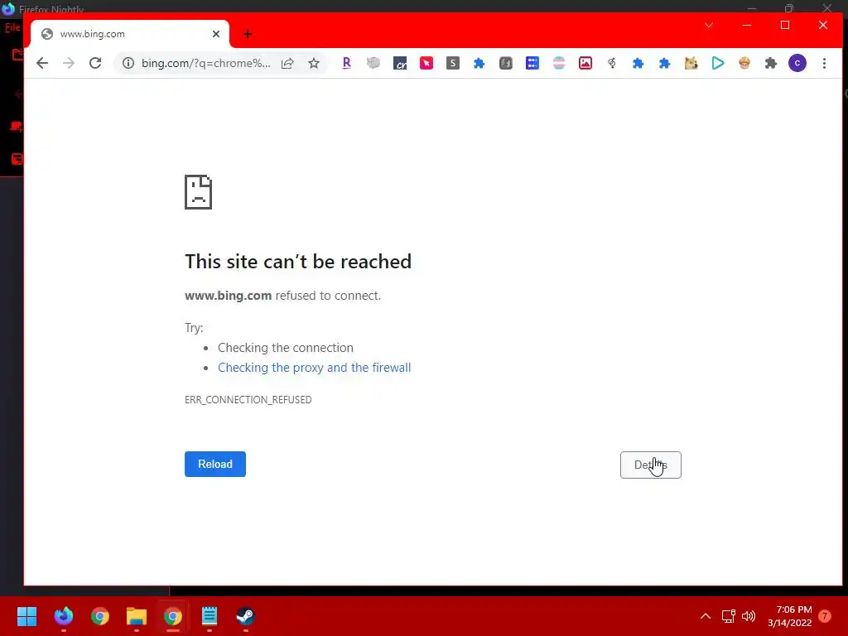Click the 'This site can't be reached' heading
Screen dimensions: 848x636
click(x=298, y=262)
